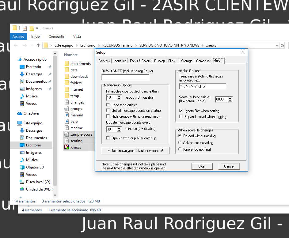Viewport: 289px width, 238px height.
Task: Open the recent locations dropdown arrow
Action: (x=32, y=45)
